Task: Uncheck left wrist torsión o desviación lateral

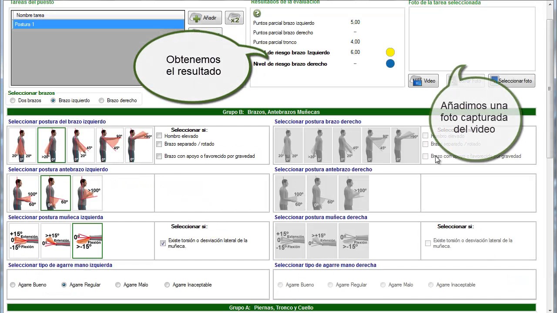Action: pyautogui.click(x=163, y=243)
